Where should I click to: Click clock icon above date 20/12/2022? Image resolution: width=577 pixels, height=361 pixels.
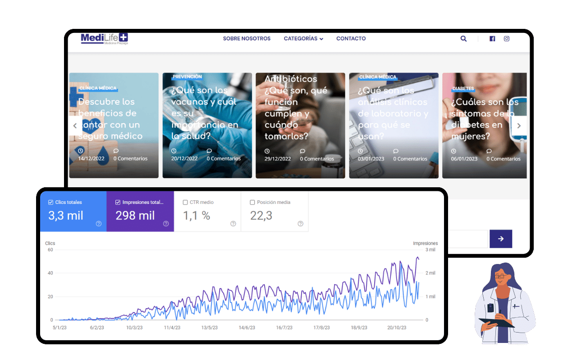coord(174,151)
